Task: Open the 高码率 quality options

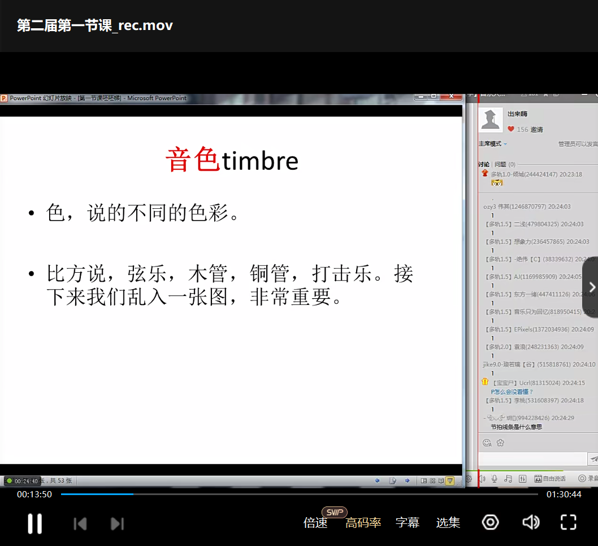Action: pos(363,523)
